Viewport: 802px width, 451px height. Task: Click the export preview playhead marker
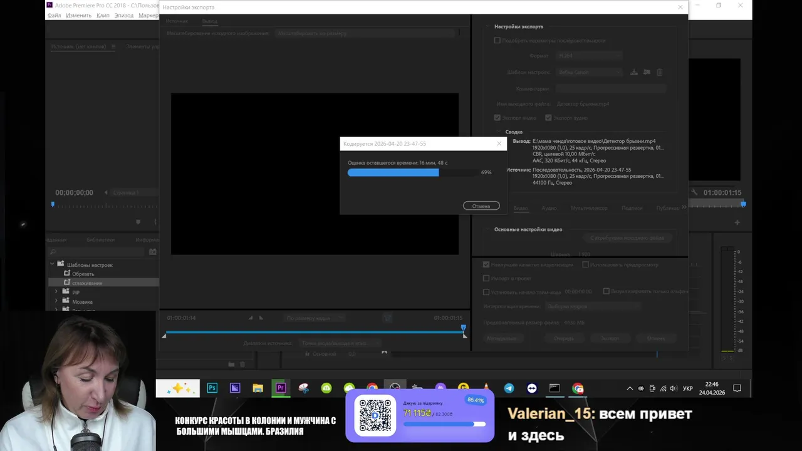(x=464, y=328)
